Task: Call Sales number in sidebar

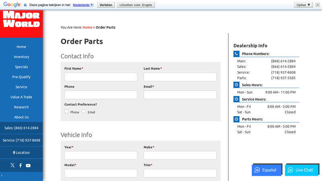Action: [x=21, y=128]
